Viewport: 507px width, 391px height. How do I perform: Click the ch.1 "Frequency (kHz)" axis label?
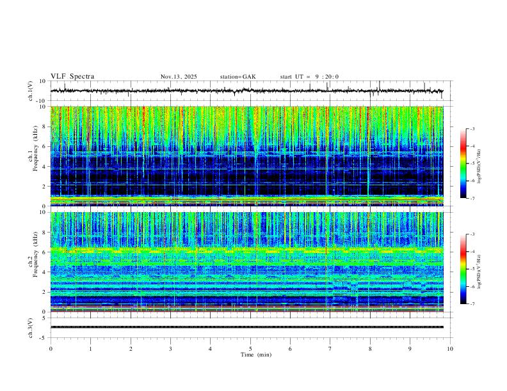pos(36,148)
